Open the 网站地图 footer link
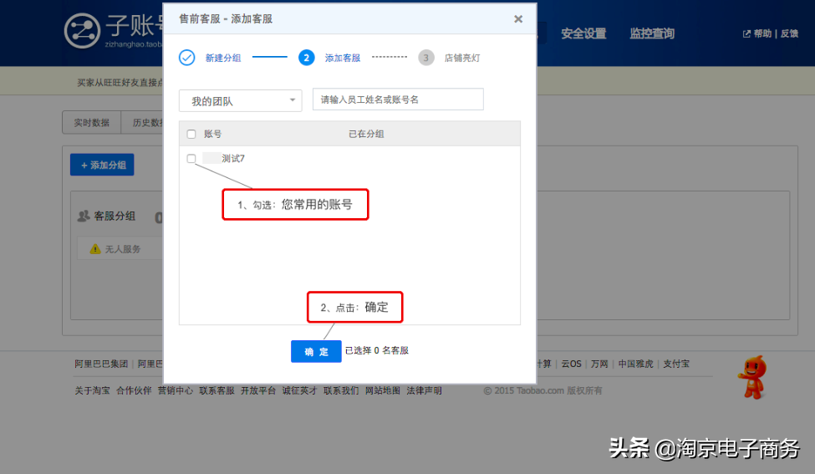 click(x=383, y=390)
